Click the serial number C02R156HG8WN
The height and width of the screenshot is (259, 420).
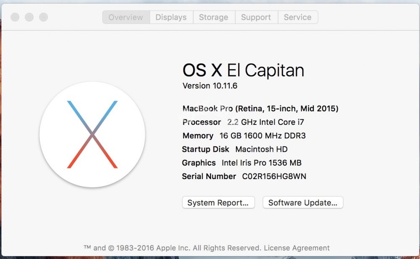click(274, 177)
